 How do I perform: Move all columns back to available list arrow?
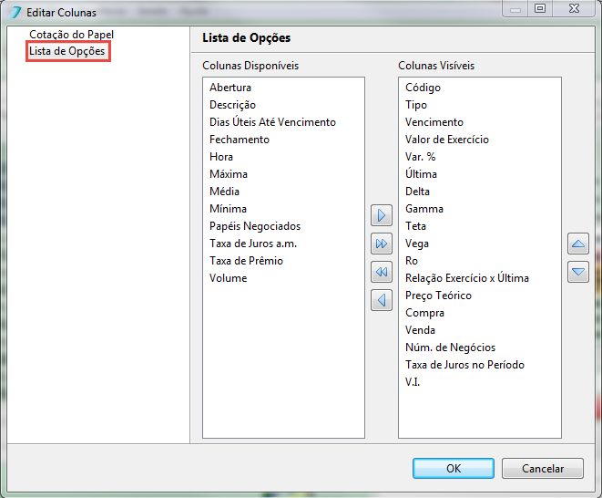[382, 272]
